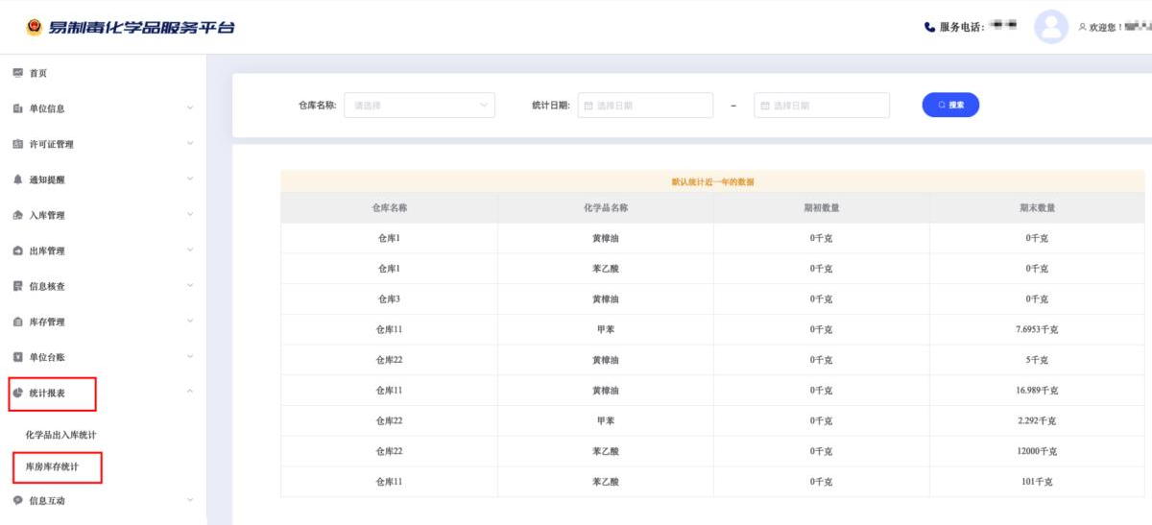Viewport: 1152px width, 525px height.
Task: Collapse the 统计报表 menu section
Action: click(189, 392)
